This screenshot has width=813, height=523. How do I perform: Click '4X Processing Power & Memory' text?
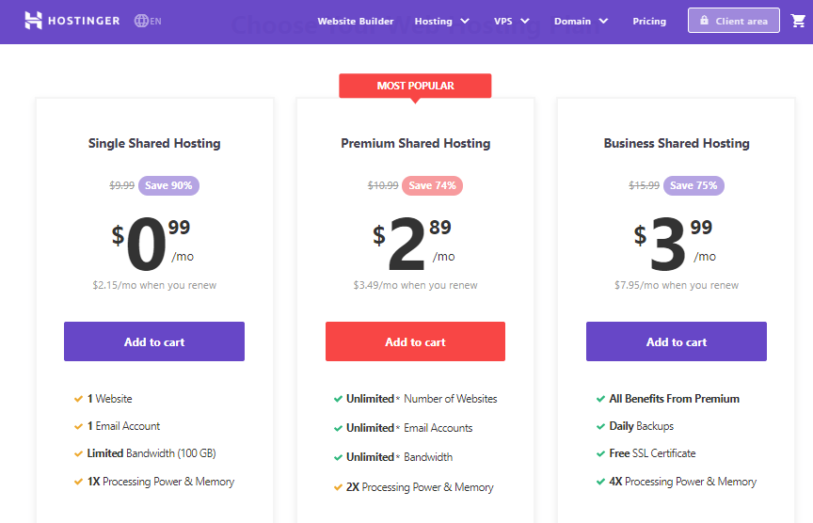[x=683, y=482]
